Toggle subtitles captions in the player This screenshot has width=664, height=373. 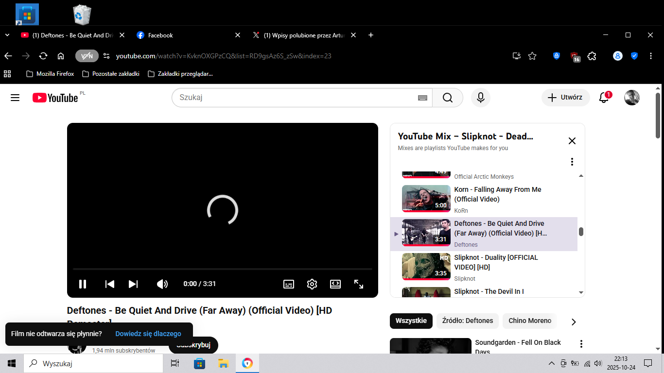(x=289, y=284)
